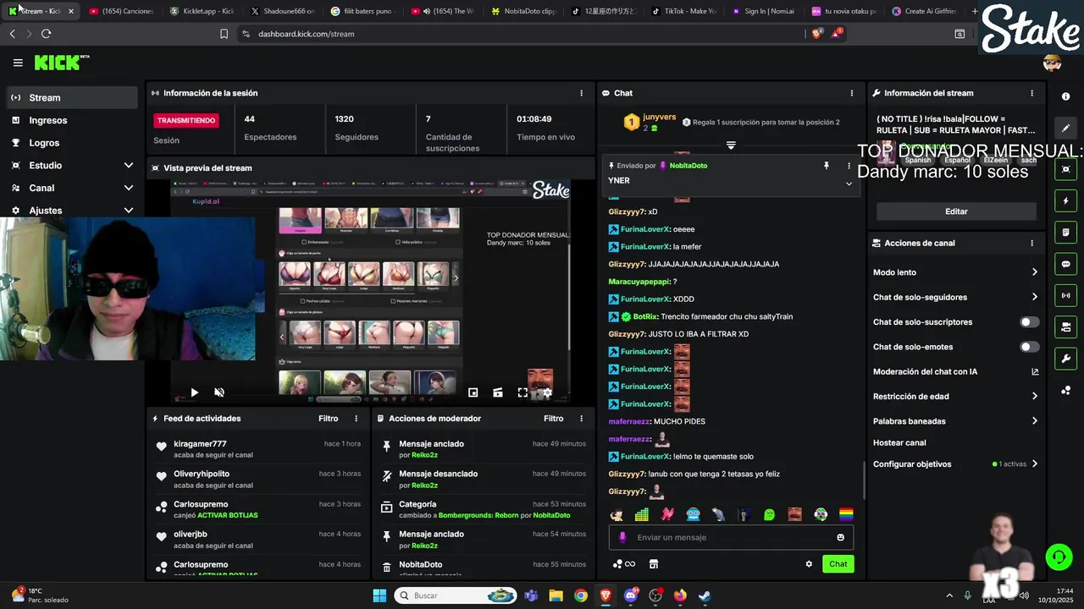Toggle picture-in-picture on stream preview

click(x=473, y=392)
